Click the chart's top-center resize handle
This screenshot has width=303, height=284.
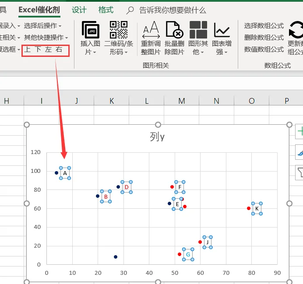click(158, 125)
